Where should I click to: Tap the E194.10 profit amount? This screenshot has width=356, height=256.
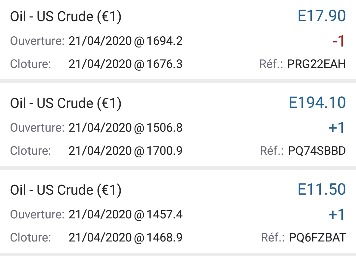coord(317,103)
